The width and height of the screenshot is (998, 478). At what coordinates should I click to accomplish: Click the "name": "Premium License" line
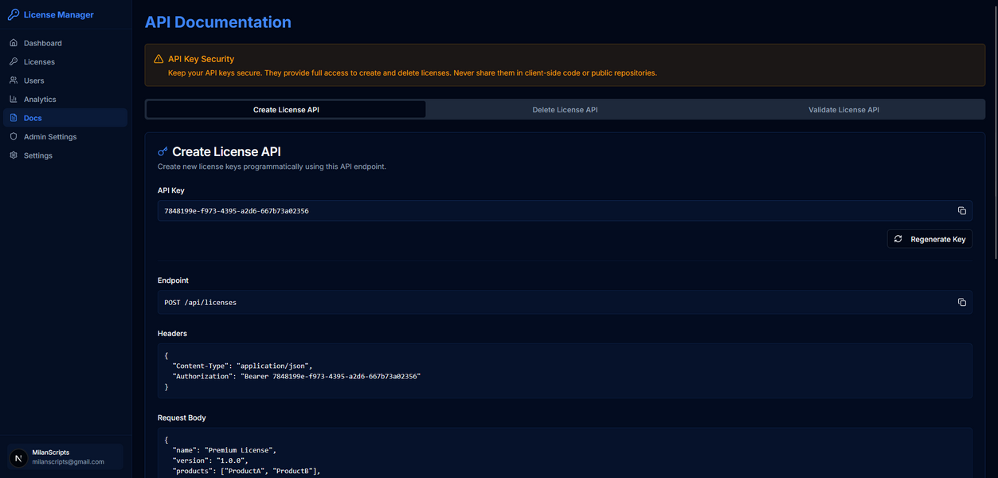[x=224, y=450]
